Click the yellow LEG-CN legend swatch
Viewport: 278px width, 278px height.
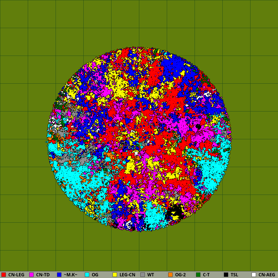[x=115, y=275]
